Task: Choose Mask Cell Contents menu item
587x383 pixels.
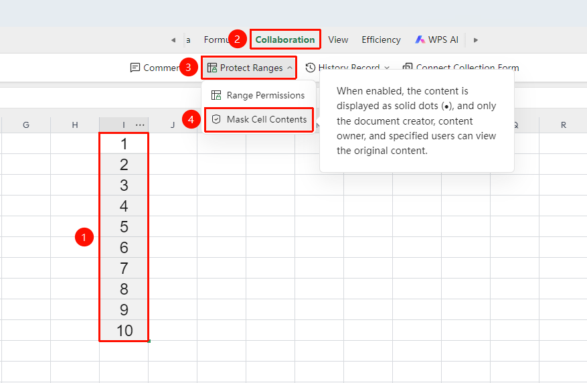Action: [x=258, y=119]
